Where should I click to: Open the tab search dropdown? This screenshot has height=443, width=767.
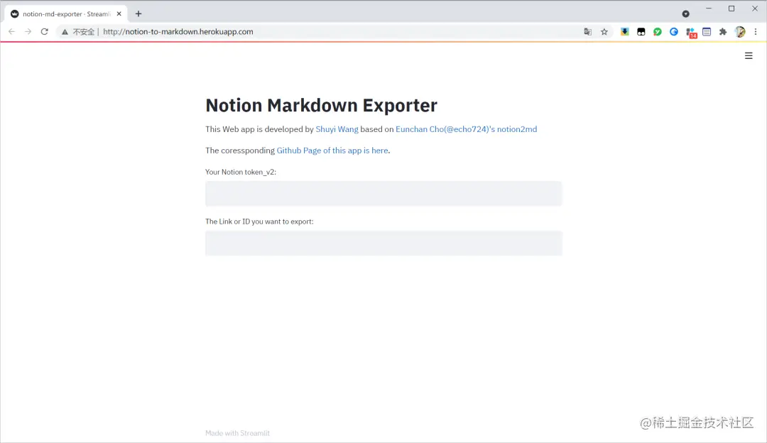click(686, 13)
